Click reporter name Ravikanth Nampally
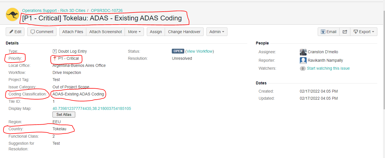 [x=325, y=60]
